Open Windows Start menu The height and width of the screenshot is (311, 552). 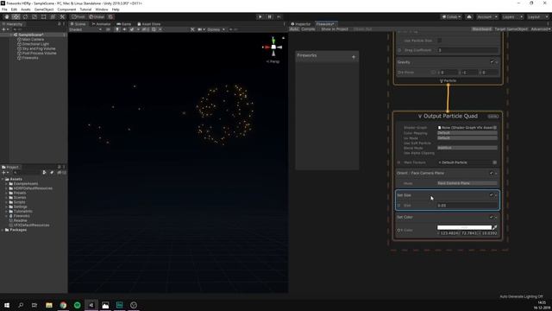(x=7, y=305)
